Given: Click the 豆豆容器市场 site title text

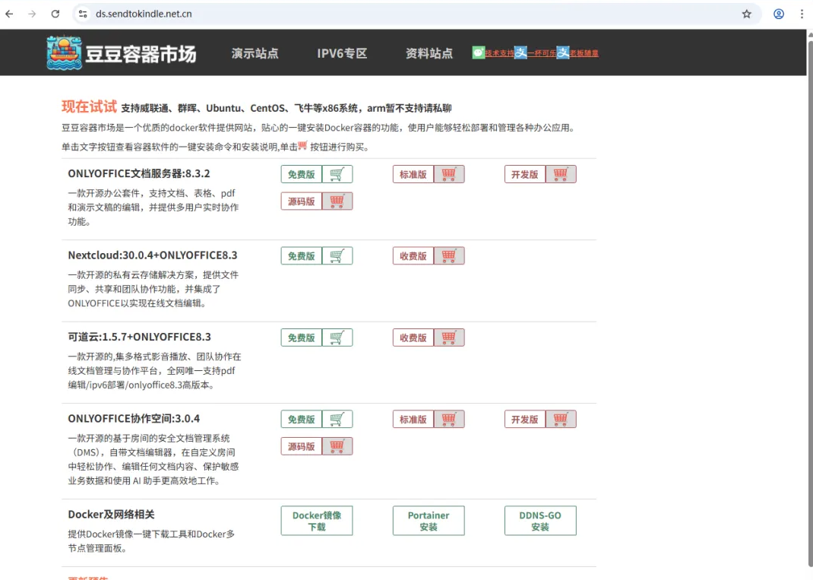Looking at the screenshot, I should (141, 53).
